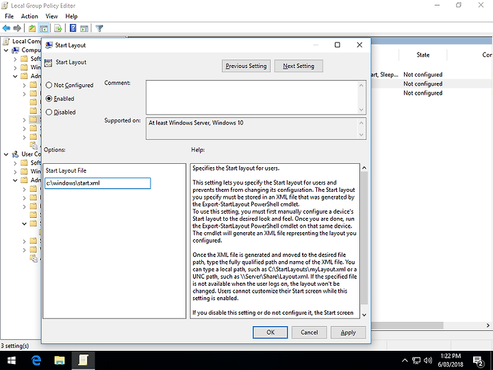Screen dimensions: 493x370
Task: Select the Disabled radio button
Action: (49, 112)
